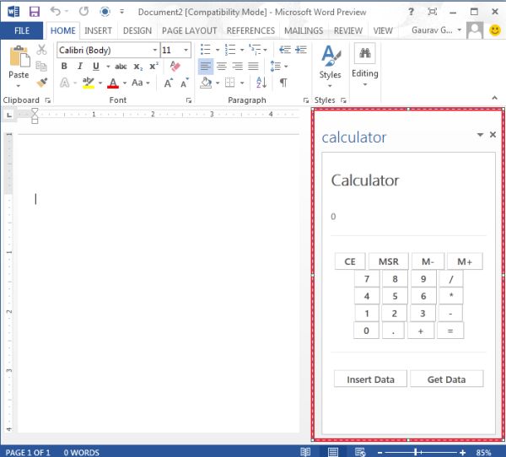The width and height of the screenshot is (506, 457).
Task: Activate the Format Painter brush
Action: (x=41, y=83)
